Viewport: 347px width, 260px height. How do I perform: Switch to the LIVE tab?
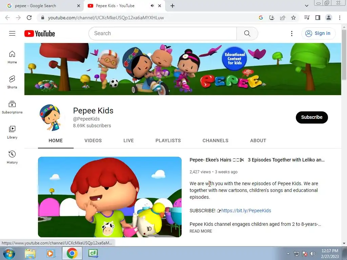tap(128, 140)
